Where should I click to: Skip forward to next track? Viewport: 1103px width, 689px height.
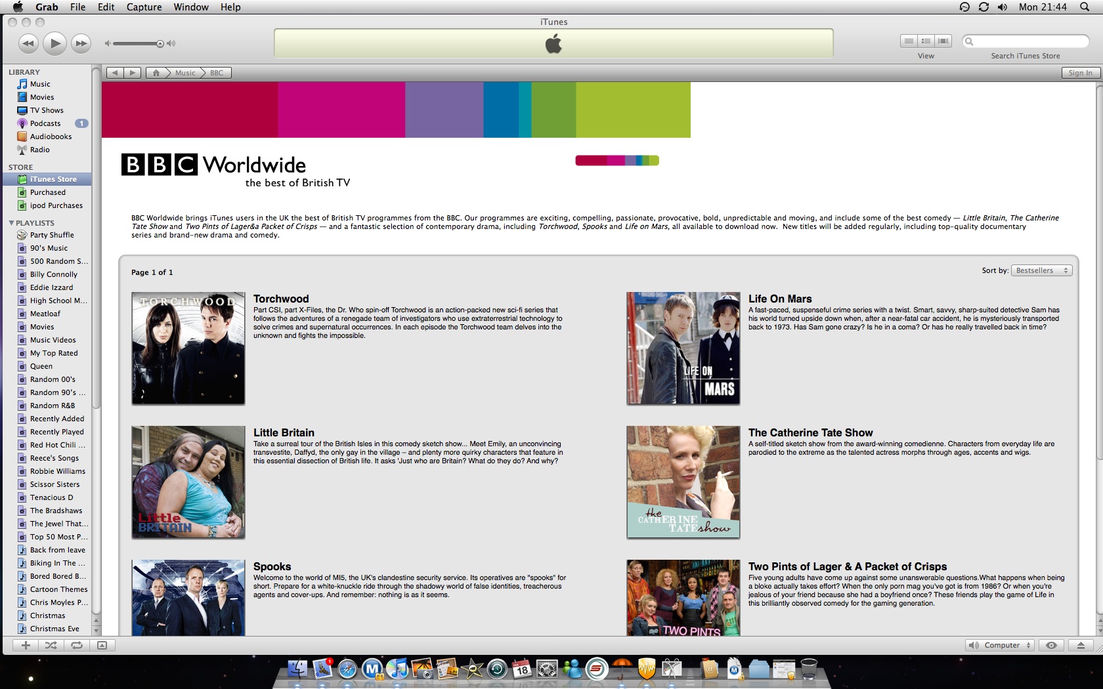[x=81, y=44]
